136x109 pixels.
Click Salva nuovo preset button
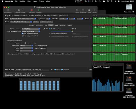click(x=47, y=22)
